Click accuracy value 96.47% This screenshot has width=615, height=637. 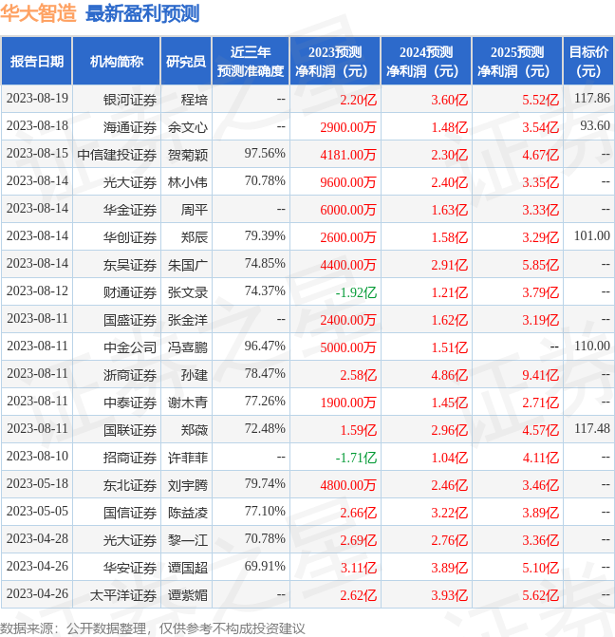(x=265, y=347)
